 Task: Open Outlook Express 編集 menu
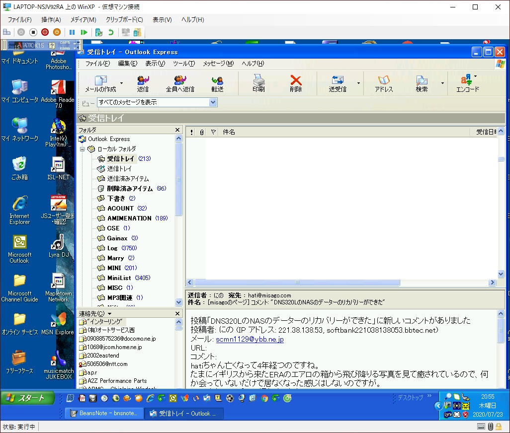[127, 64]
